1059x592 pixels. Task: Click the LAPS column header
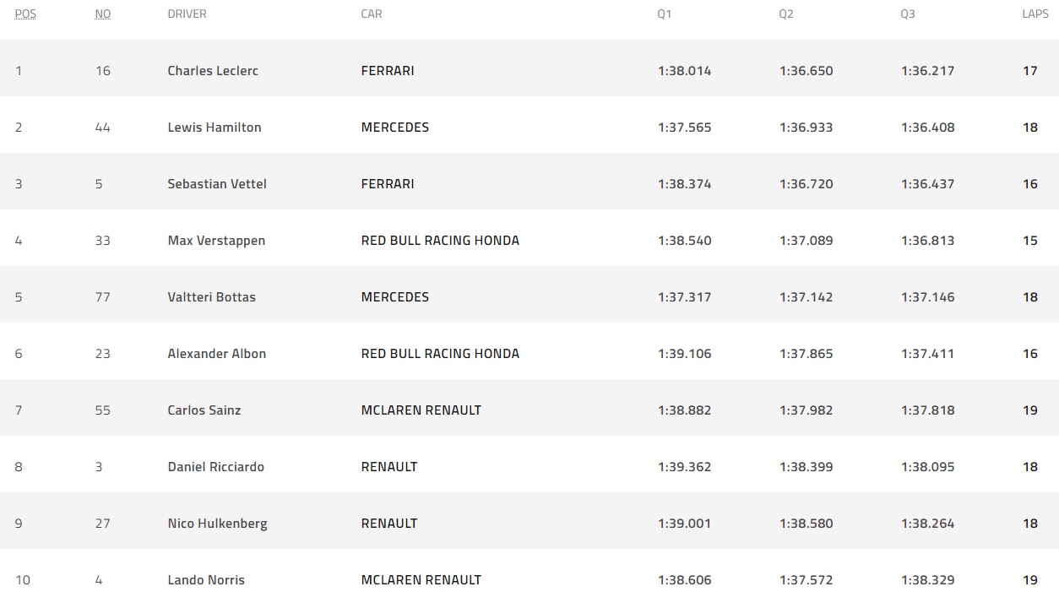(x=1035, y=14)
